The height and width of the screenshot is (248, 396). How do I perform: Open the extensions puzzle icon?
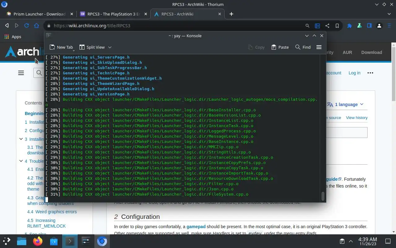point(350,26)
